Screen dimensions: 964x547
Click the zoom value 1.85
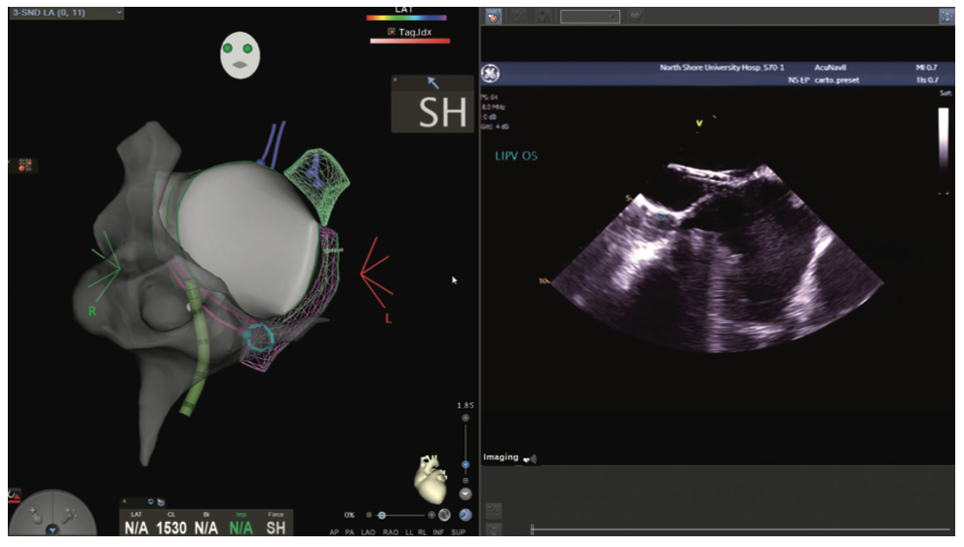pos(465,405)
